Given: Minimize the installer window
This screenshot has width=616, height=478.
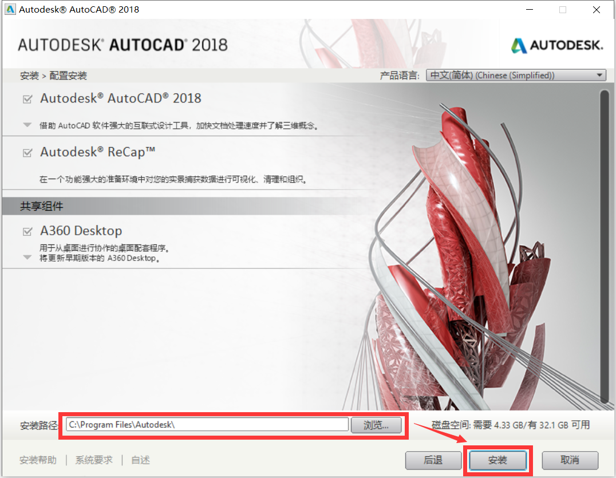Looking at the screenshot, I should (x=530, y=9).
